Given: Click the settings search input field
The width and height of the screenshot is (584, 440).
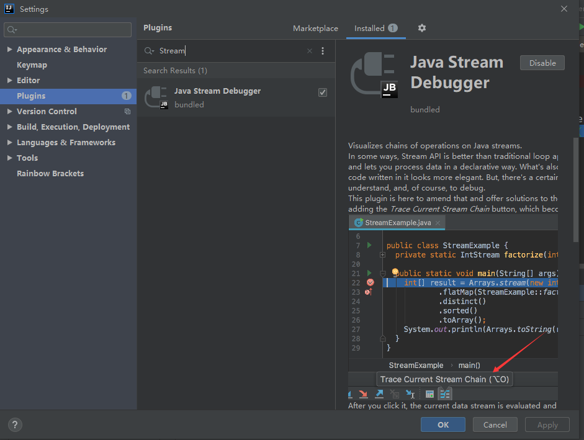Looking at the screenshot, I should coord(73,30).
